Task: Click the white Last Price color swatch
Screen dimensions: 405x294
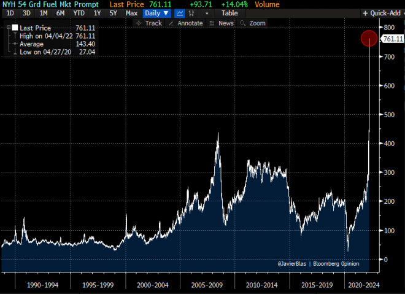Action: [14, 28]
